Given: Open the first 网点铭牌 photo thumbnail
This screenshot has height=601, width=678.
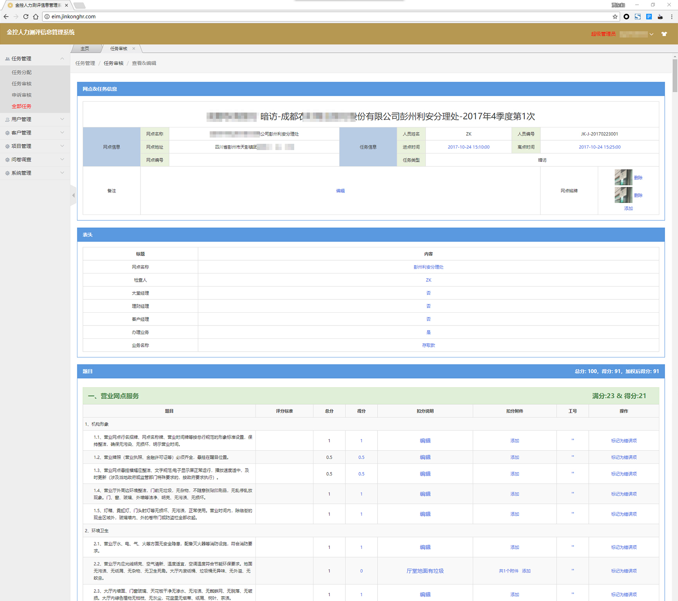Looking at the screenshot, I should click(x=623, y=177).
